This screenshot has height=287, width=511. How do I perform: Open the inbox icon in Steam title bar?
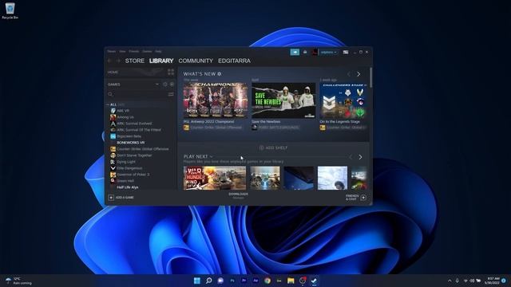pos(305,52)
